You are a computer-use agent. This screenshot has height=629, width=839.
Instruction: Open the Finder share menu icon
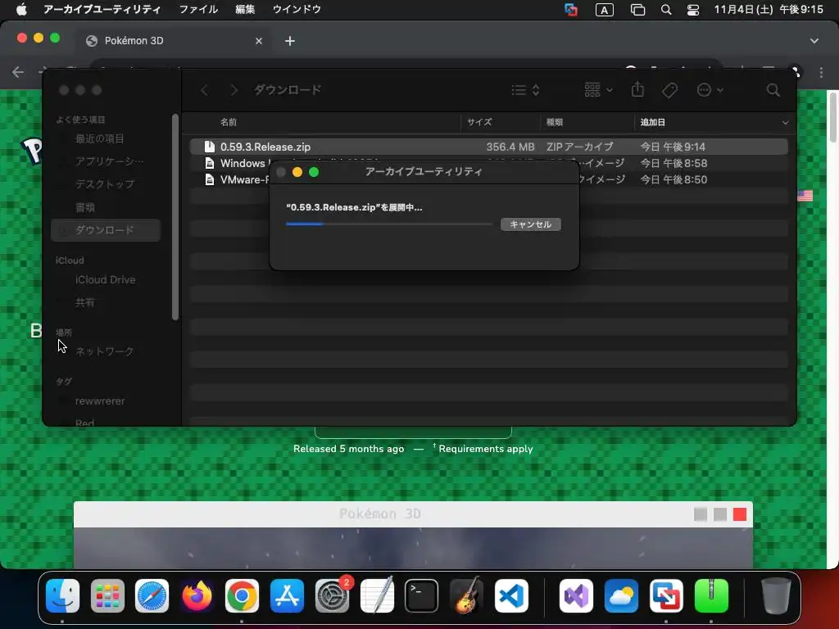(637, 89)
